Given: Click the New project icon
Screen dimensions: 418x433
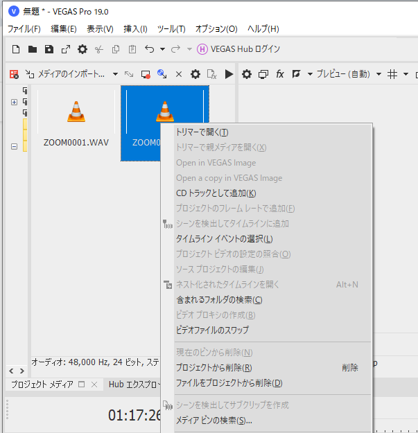Looking at the screenshot, I should click(x=16, y=49).
